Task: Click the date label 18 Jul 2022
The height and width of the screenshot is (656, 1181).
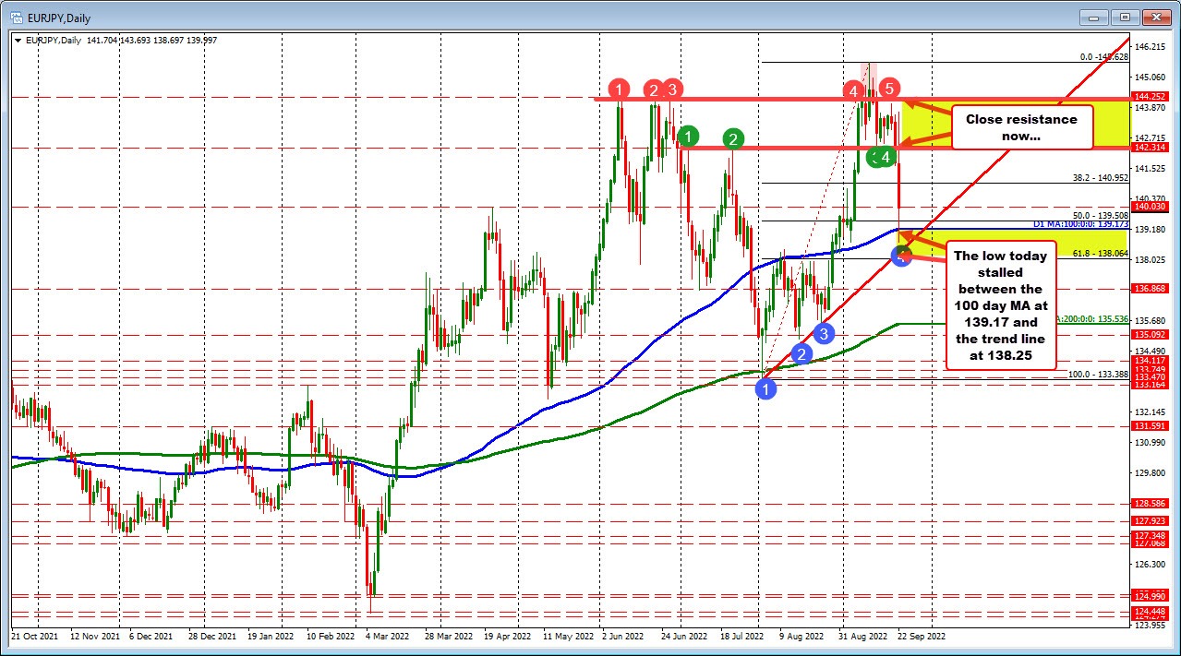Action: (742, 637)
